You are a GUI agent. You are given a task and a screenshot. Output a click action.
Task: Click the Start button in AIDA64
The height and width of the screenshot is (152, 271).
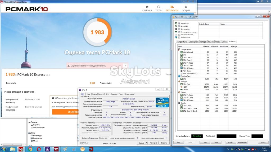click(179, 142)
